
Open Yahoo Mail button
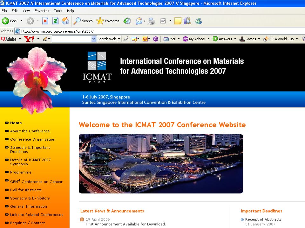point(170,39)
